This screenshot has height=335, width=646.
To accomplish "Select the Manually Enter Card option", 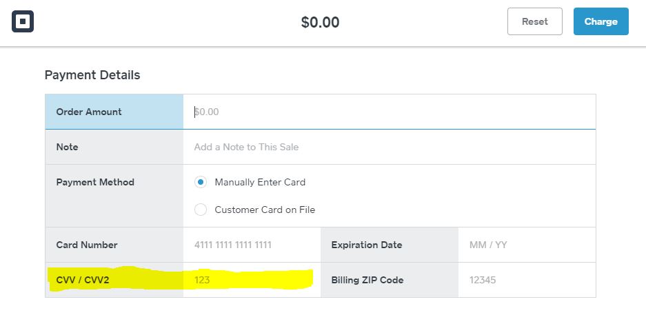I will [201, 182].
